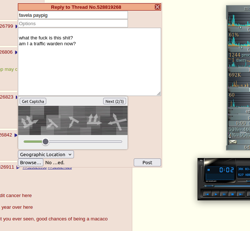Close the Reply to Thread dialog
This screenshot has width=250, height=231.
pos(157,7)
